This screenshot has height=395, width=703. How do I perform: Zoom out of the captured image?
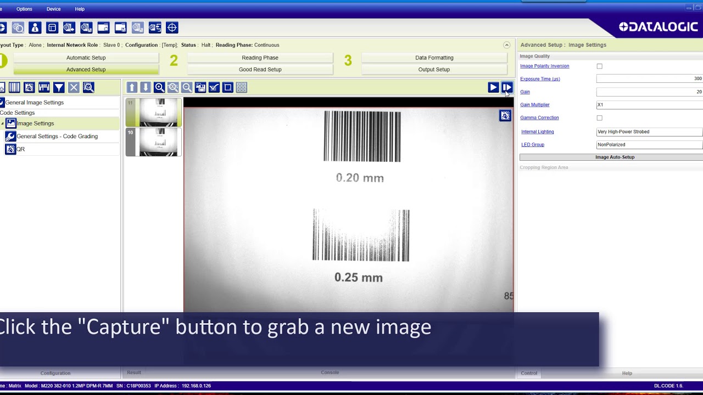[187, 87]
